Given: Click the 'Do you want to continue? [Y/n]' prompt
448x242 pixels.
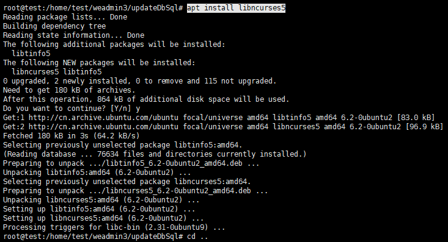Looking at the screenshot, I should 67,109.
